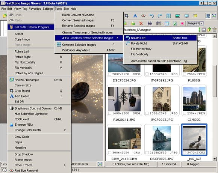Screen dimensions: 218x173
Task: Click the dark screen slideshow toolbar icon
Action: pos(177,16)
